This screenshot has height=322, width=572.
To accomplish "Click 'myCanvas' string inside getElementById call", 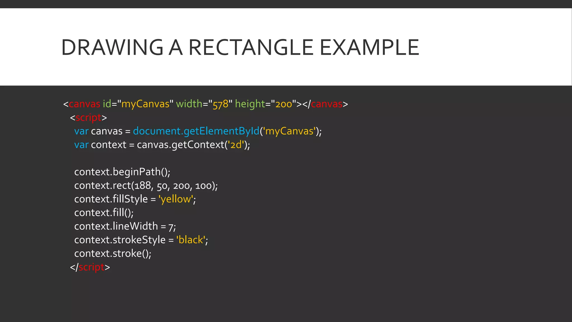I will point(289,131).
